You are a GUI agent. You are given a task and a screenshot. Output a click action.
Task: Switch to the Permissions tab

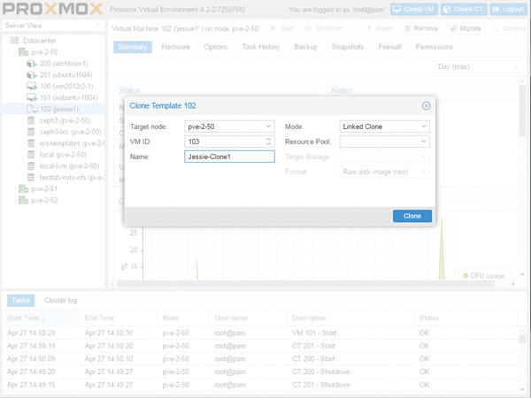[x=435, y=47]
